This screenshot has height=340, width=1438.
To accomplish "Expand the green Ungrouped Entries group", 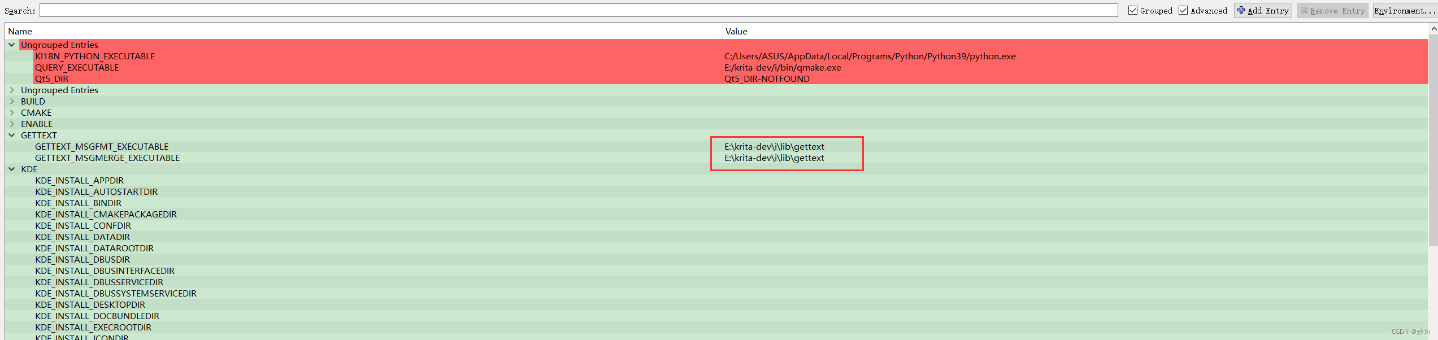I will point(12,90).
